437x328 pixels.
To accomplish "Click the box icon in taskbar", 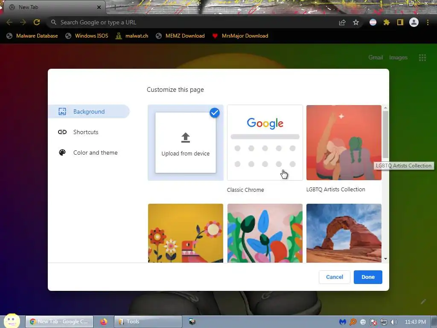I will (x=192, y=322).
